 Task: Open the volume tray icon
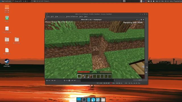point(149,1)
